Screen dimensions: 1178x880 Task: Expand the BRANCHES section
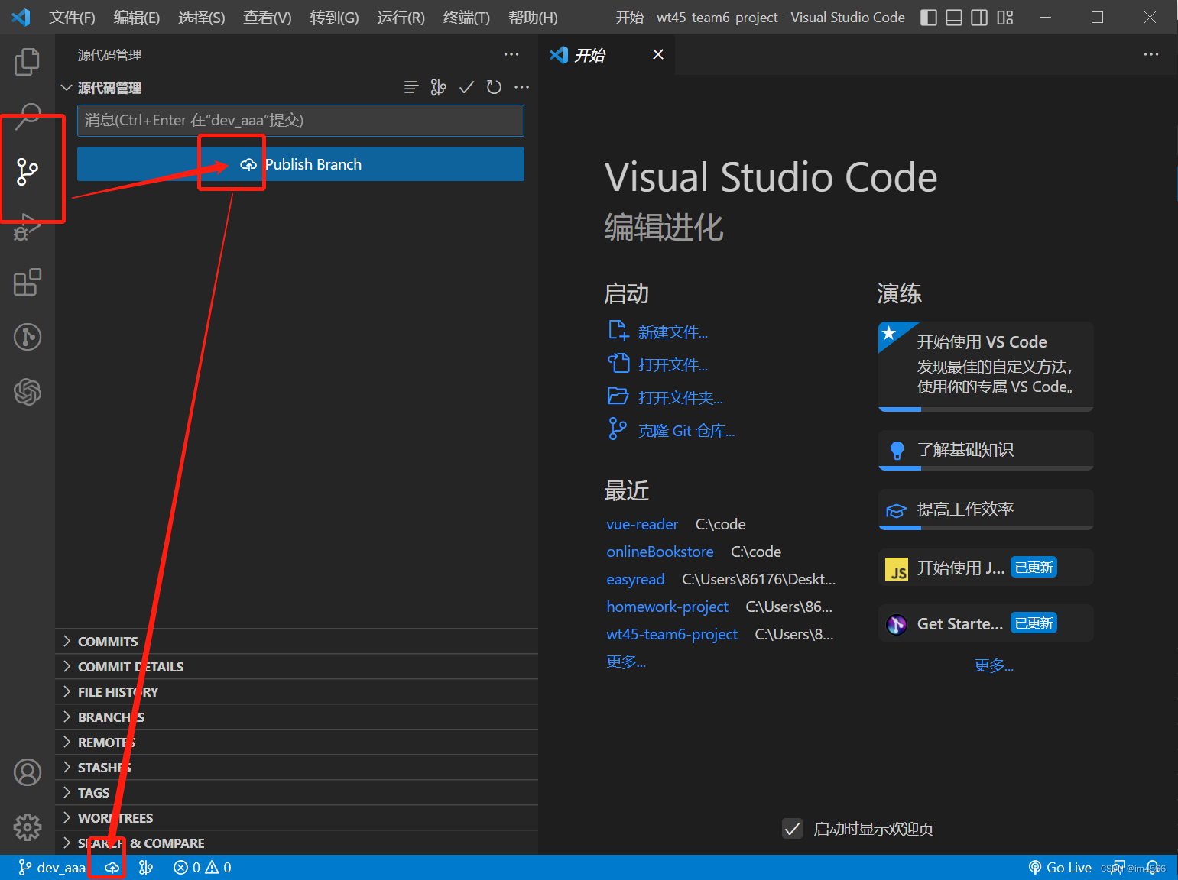click(297, 717)
